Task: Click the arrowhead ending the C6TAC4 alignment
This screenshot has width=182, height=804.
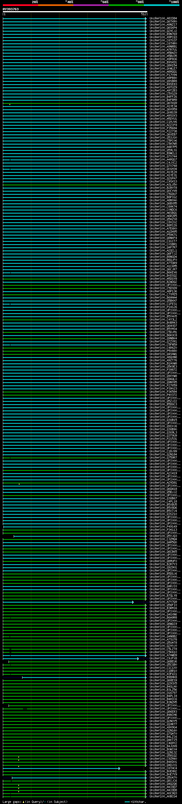Action: pyautogui.click(x=119, y=768)
